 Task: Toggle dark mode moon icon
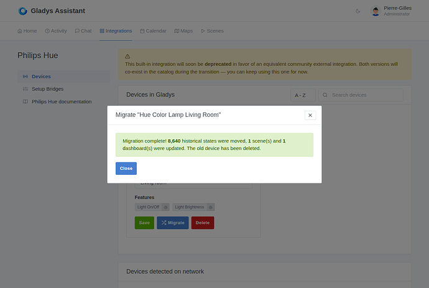click(358, 11)
